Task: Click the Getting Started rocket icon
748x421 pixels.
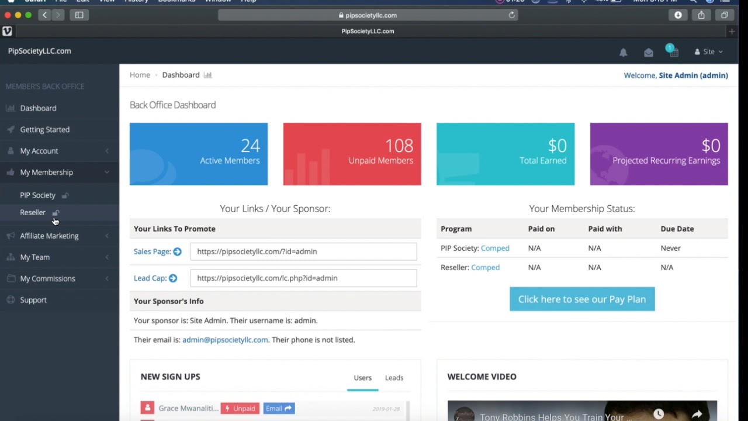Action: pos(11,129)
